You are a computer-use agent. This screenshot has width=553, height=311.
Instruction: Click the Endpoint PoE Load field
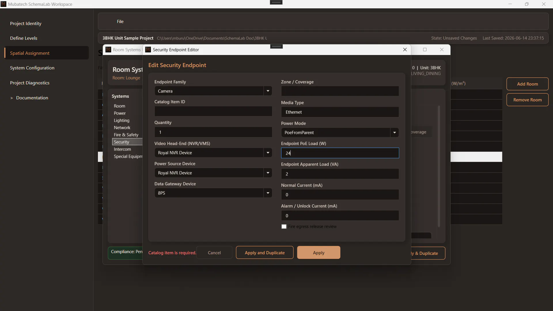[340, 153]
